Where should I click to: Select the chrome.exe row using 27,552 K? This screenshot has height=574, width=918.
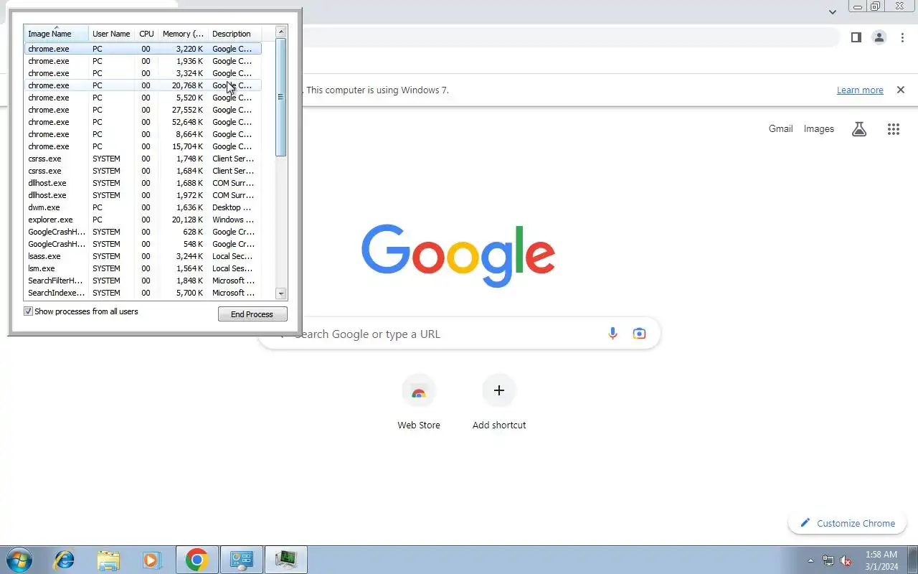point(143,110)
